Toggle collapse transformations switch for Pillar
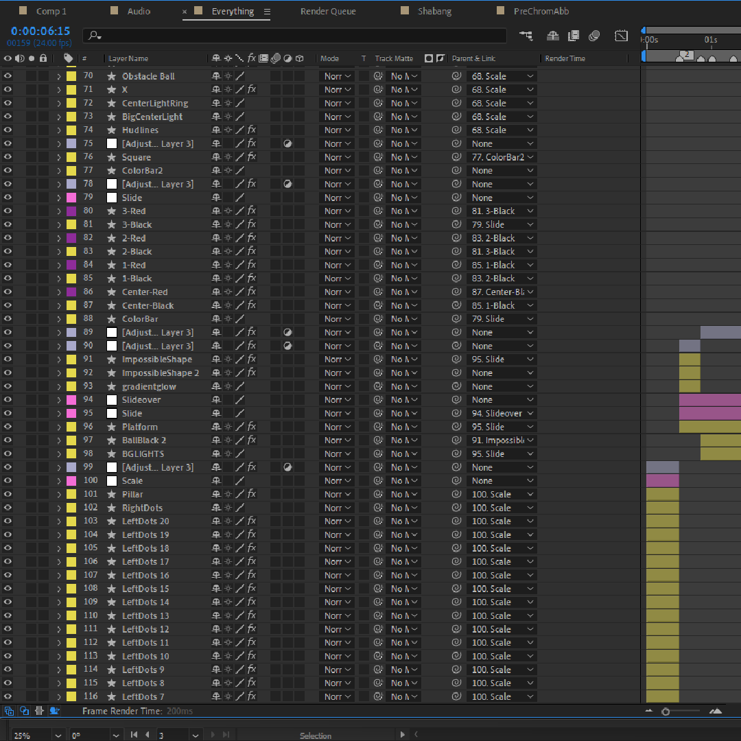 coord(228,494)
